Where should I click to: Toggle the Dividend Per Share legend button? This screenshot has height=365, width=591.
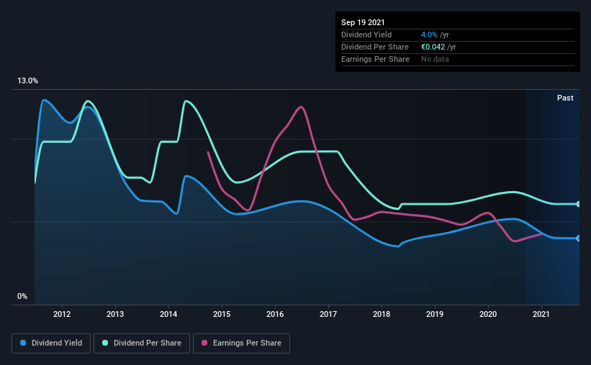(142, 343)
